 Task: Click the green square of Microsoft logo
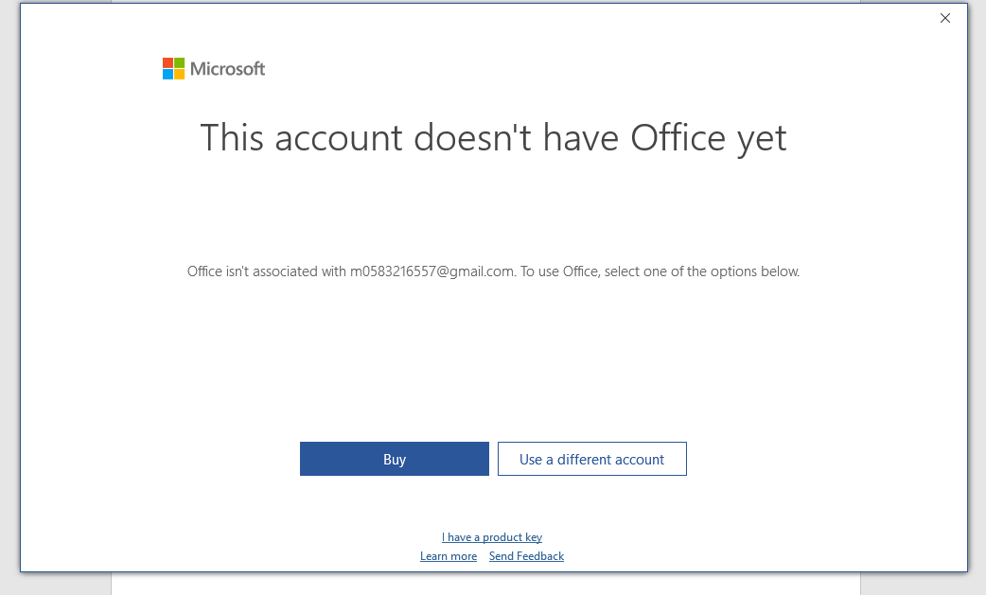180,62
